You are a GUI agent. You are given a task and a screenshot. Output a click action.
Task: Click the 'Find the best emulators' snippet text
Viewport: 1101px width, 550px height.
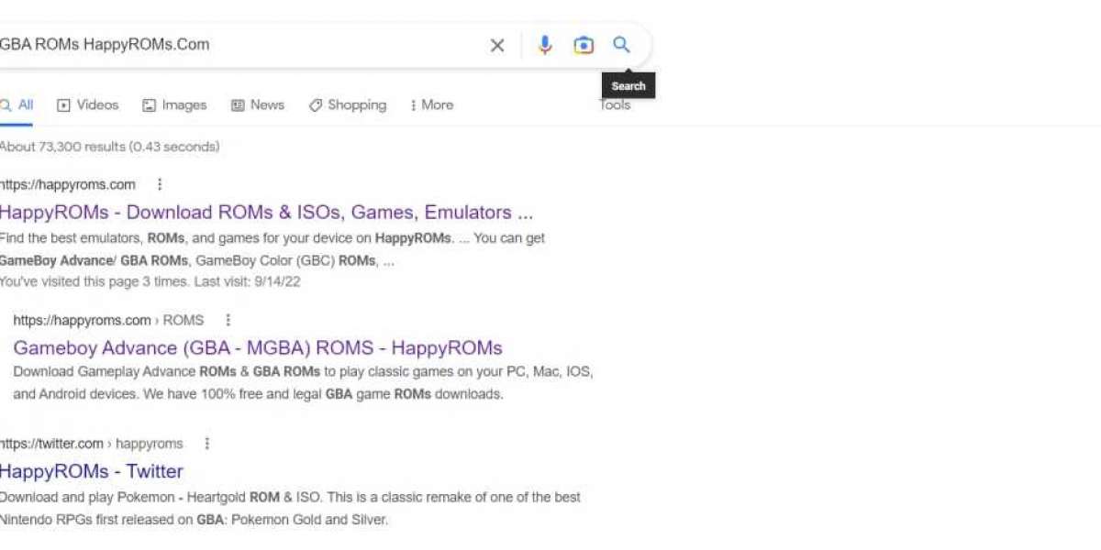point(272,249)
